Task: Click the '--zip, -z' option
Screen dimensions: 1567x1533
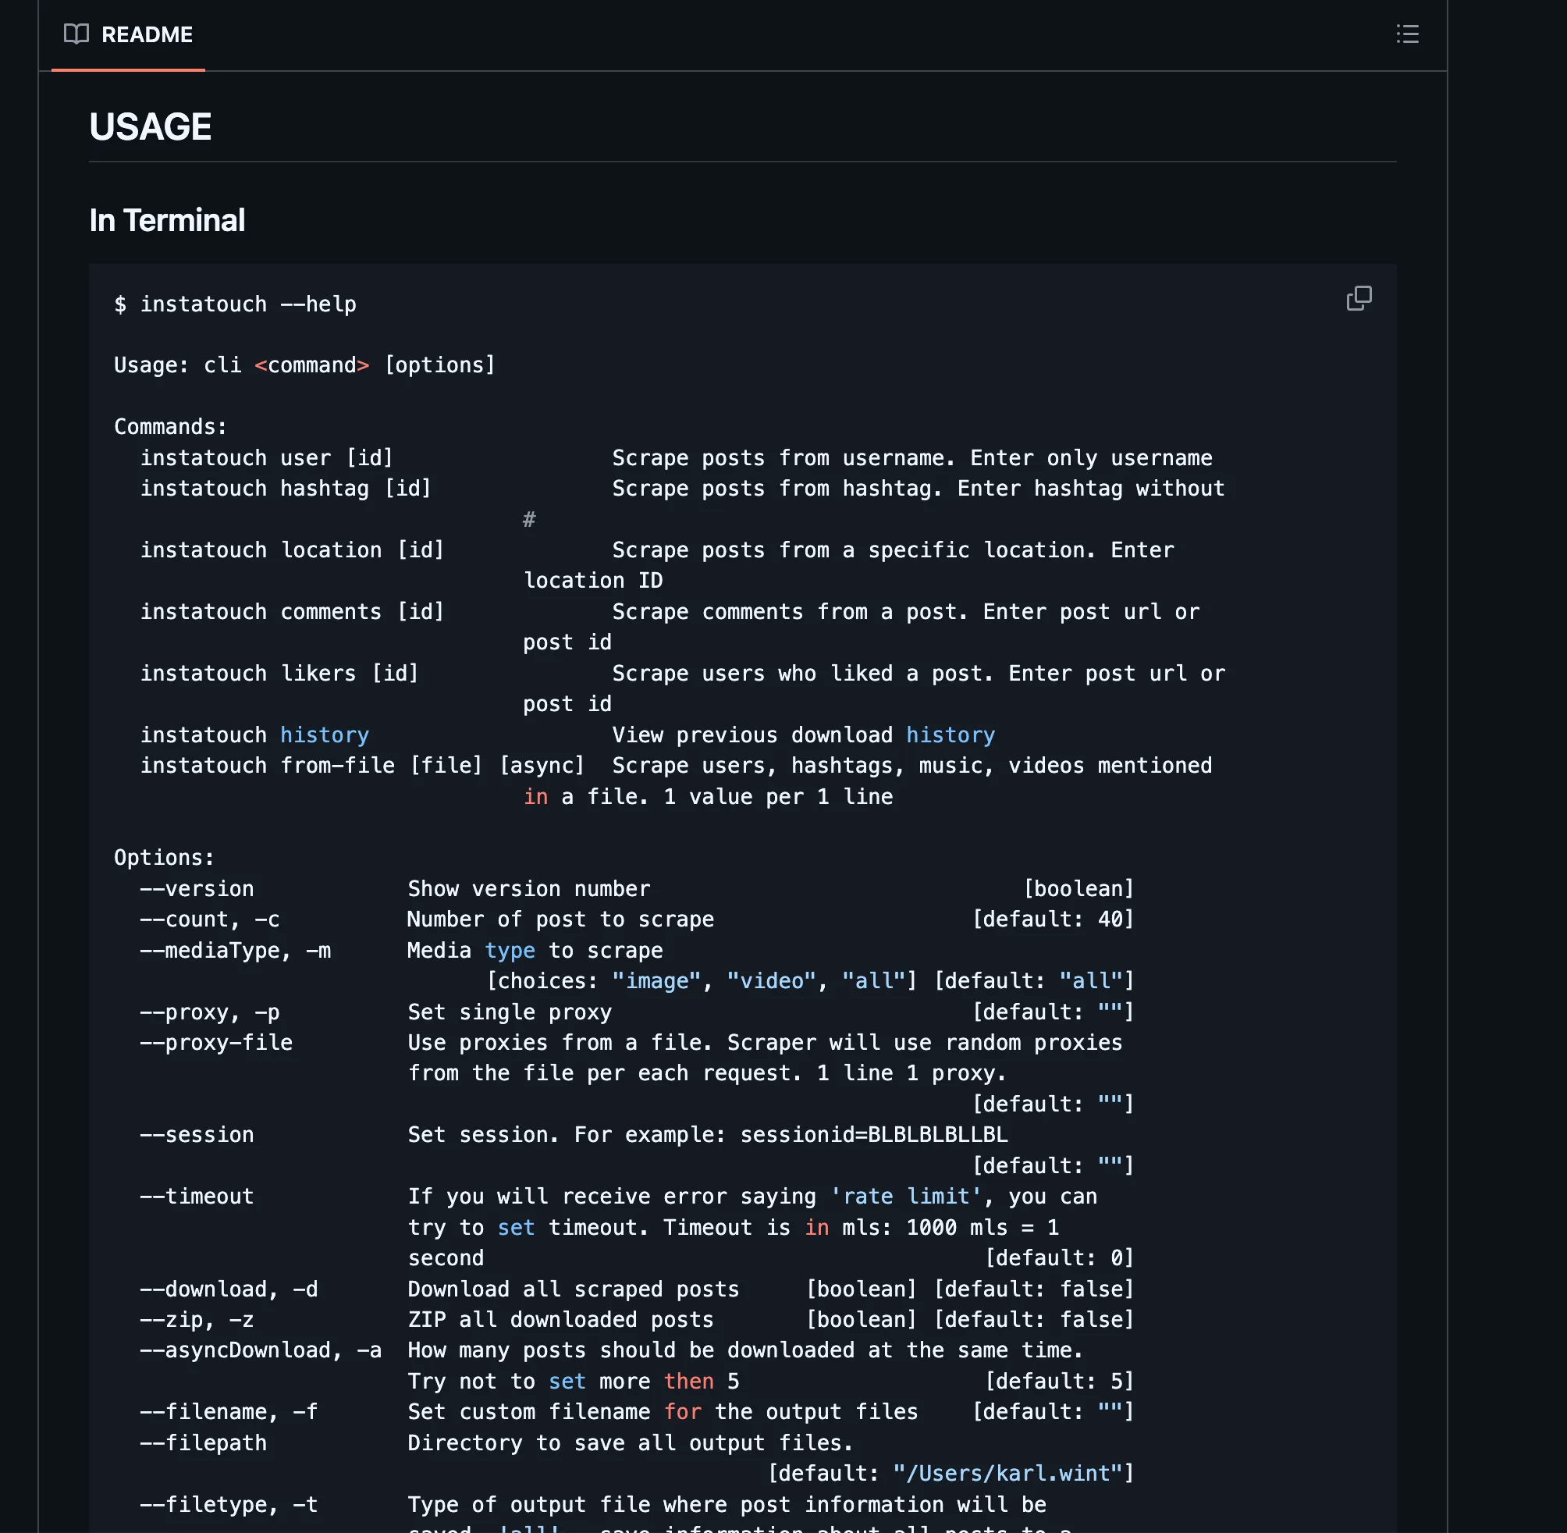Action: pos(197,1321)
